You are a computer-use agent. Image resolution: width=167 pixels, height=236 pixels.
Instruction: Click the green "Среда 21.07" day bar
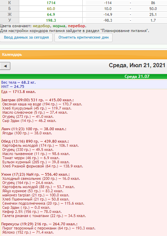click(83, 76)
